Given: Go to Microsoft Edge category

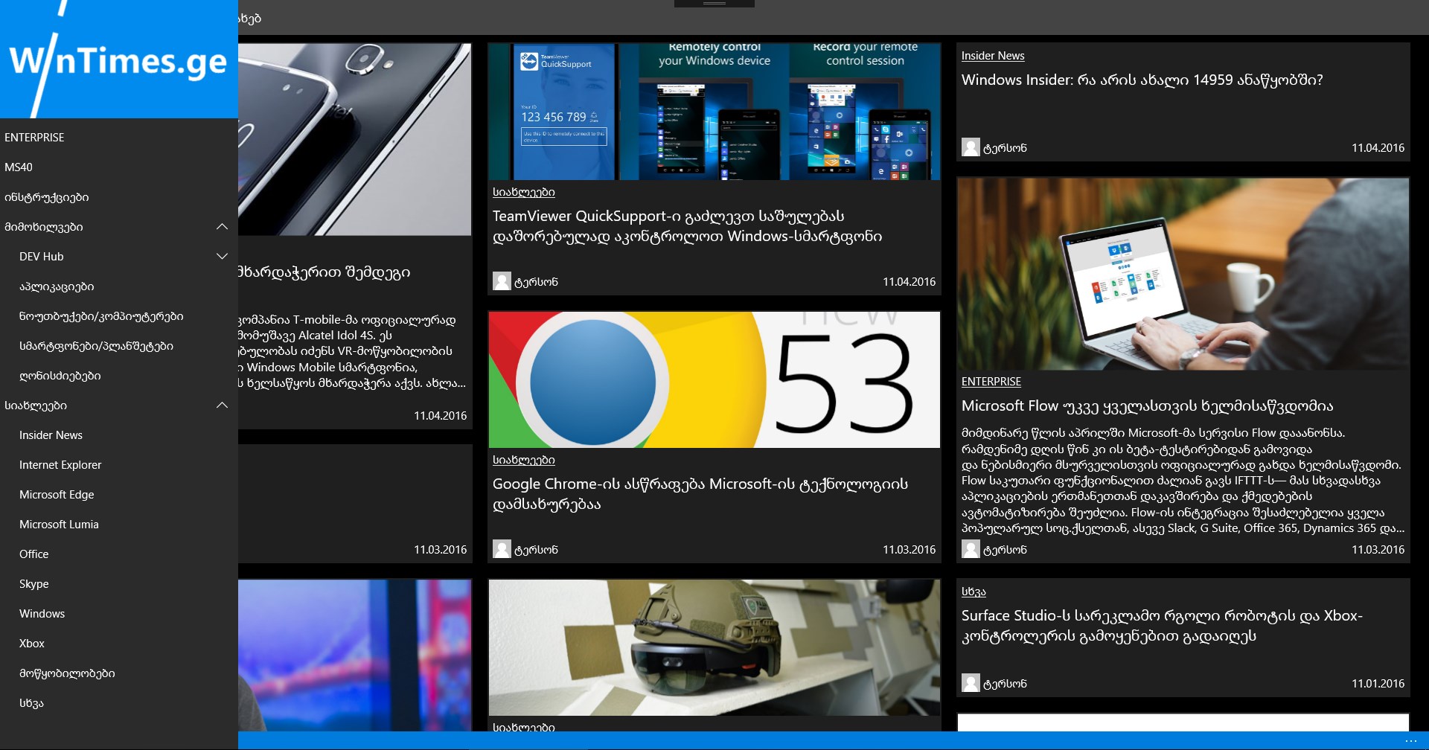Looking at the screenshot, I should 57,495.
